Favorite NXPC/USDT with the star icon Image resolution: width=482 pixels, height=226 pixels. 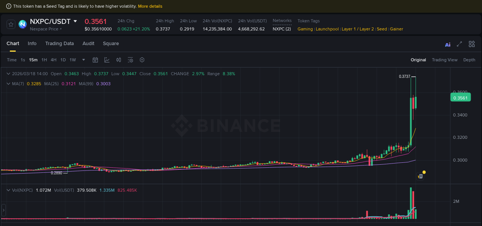[x=11, y=24]
